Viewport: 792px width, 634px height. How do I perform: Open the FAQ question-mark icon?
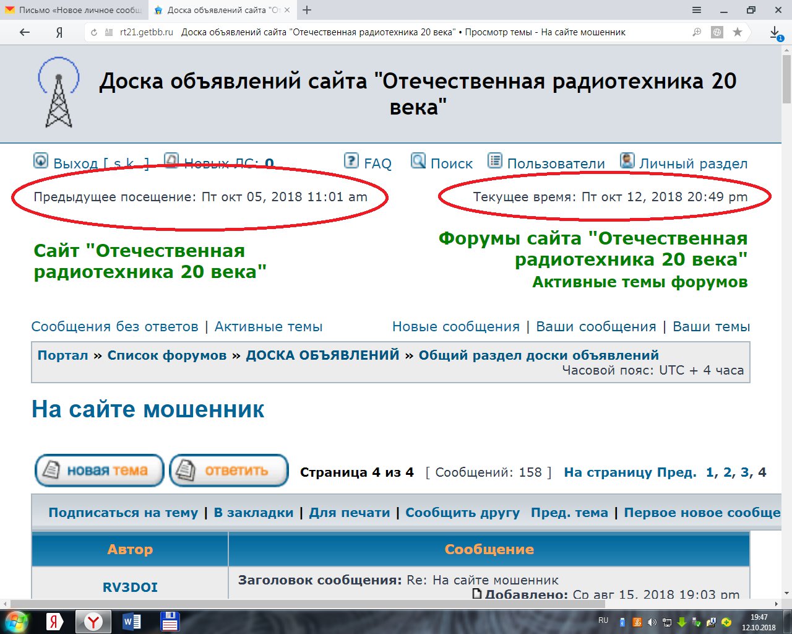352,162
